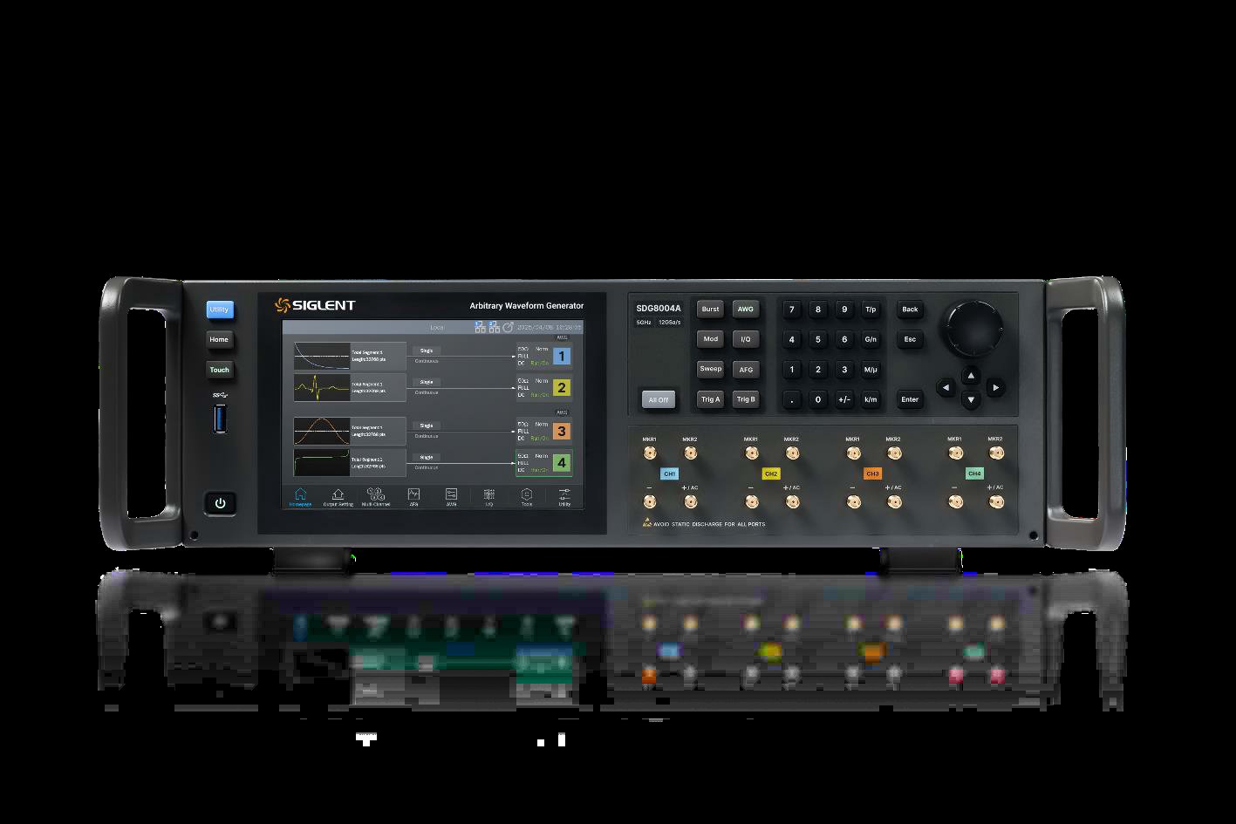The width and height of the screenshot is (1236, 824).
Task: Toggle channel 1 blue output box
Action: point(562,356)
